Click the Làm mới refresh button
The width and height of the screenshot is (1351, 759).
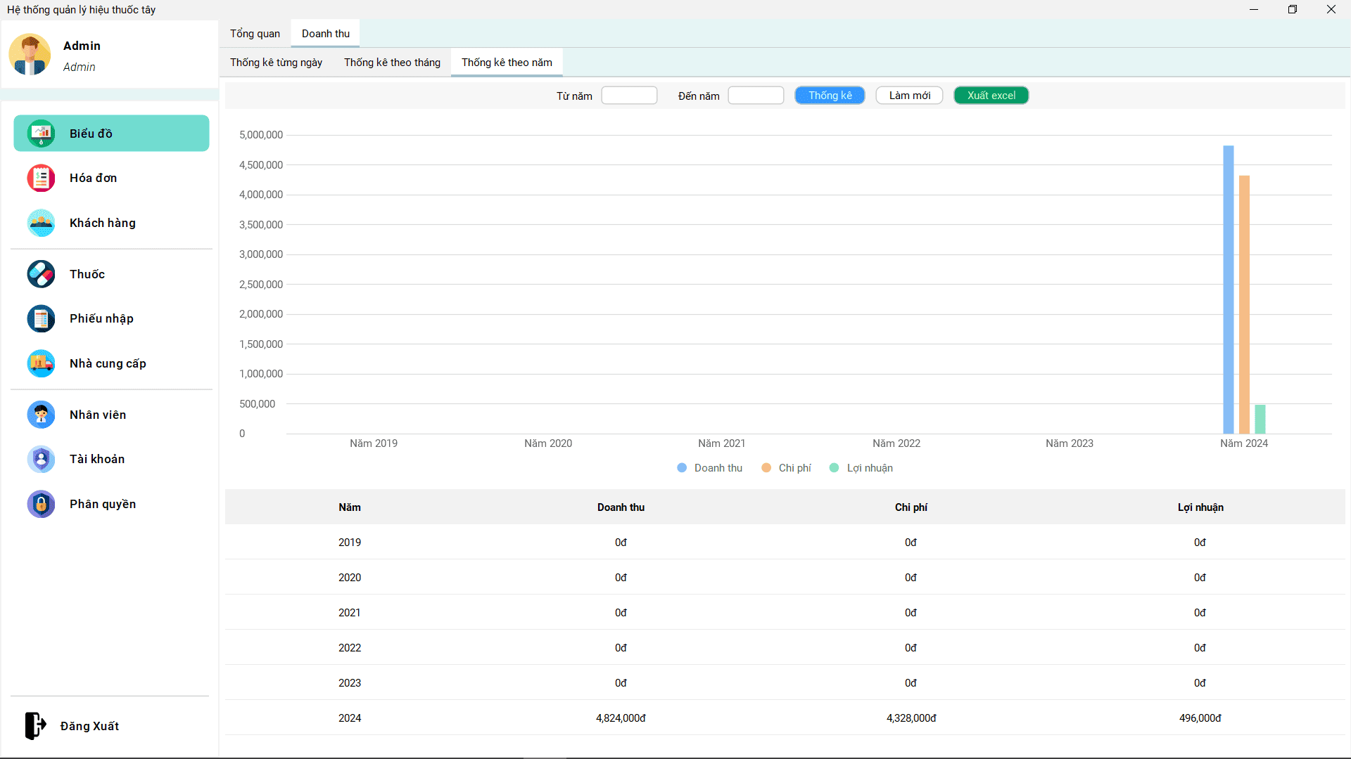(909, 95)
